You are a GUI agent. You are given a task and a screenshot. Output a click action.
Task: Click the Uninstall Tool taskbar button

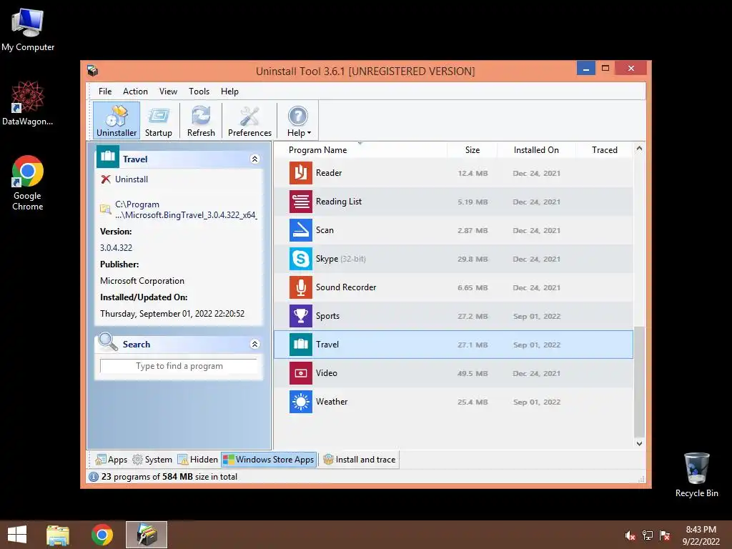pos(147,535)
